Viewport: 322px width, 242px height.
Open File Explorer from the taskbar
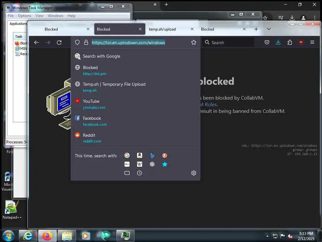(67, 236)
